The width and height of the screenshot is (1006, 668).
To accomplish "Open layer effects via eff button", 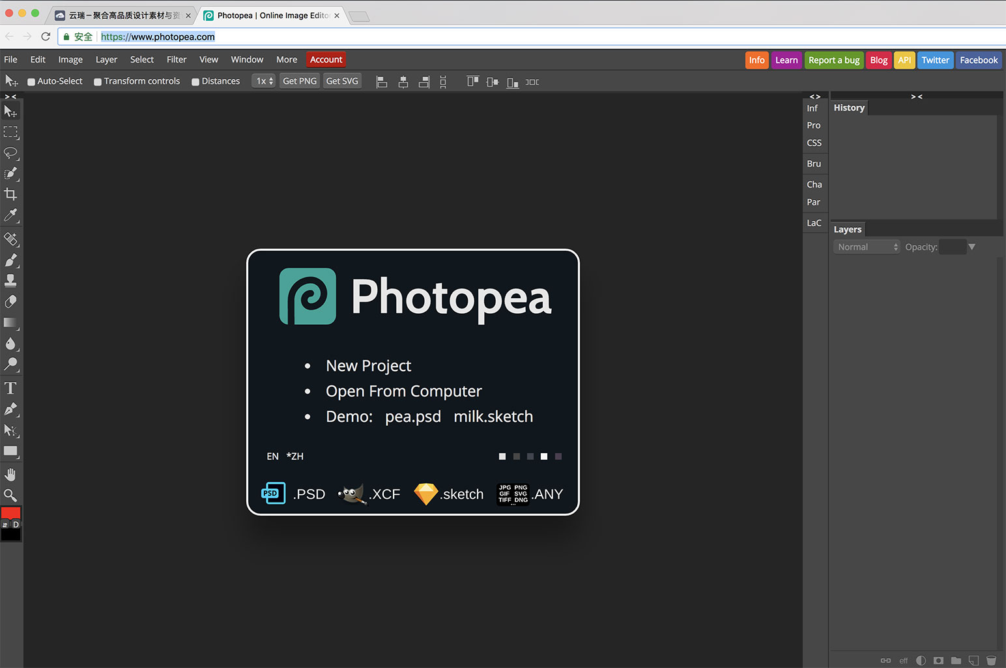I will pyautogui.click(x=903, y=660).
